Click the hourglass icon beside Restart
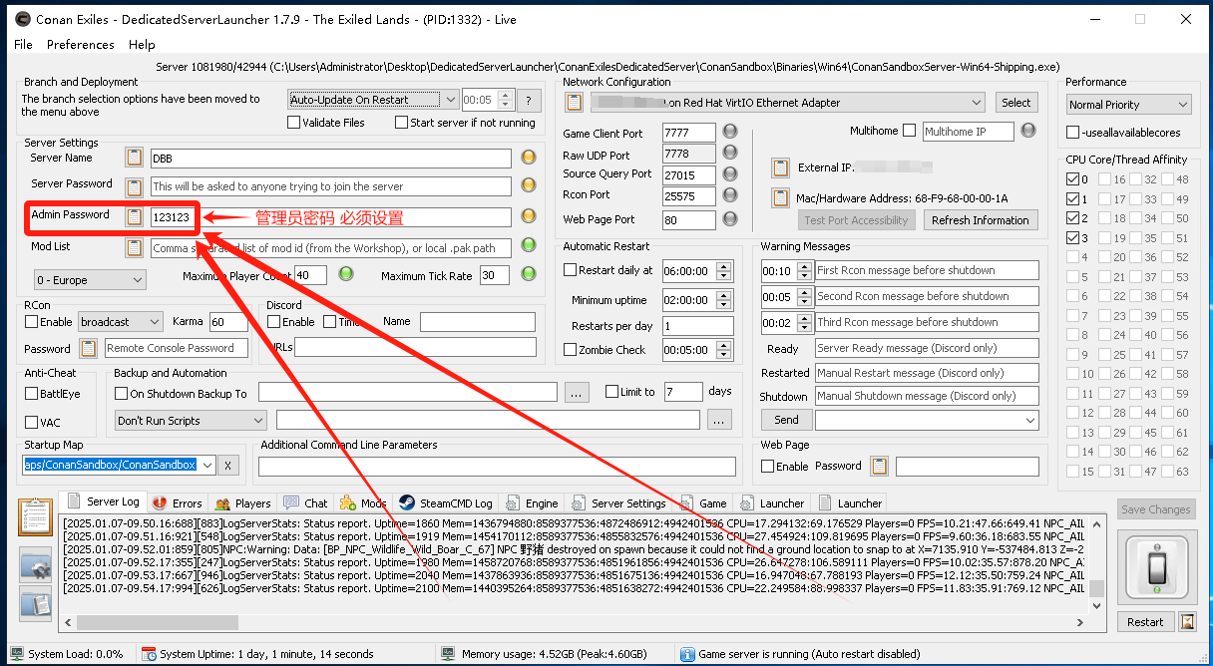 [x=1187, y=621]
